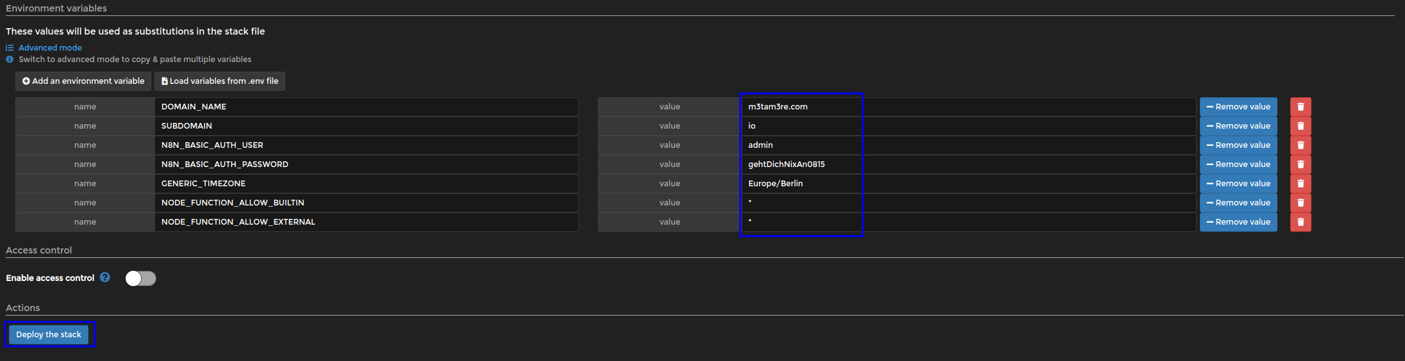Click Remove value for DOMAIN_NAME

1238,107
